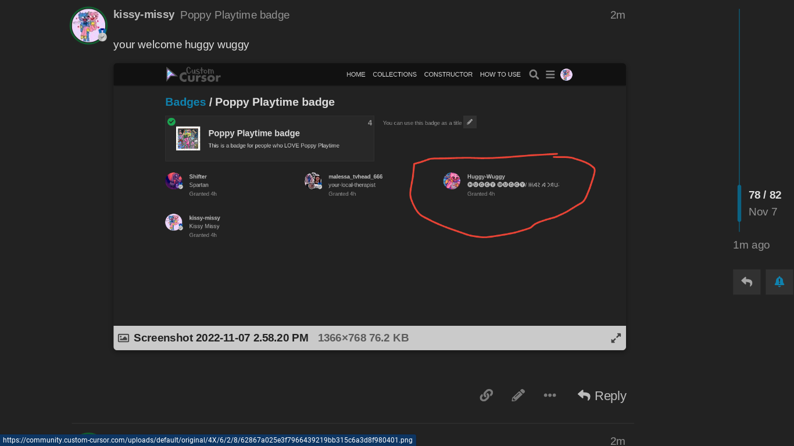Open the 2m post timestamp link
The image size is (794, 446).
point(617,15)
